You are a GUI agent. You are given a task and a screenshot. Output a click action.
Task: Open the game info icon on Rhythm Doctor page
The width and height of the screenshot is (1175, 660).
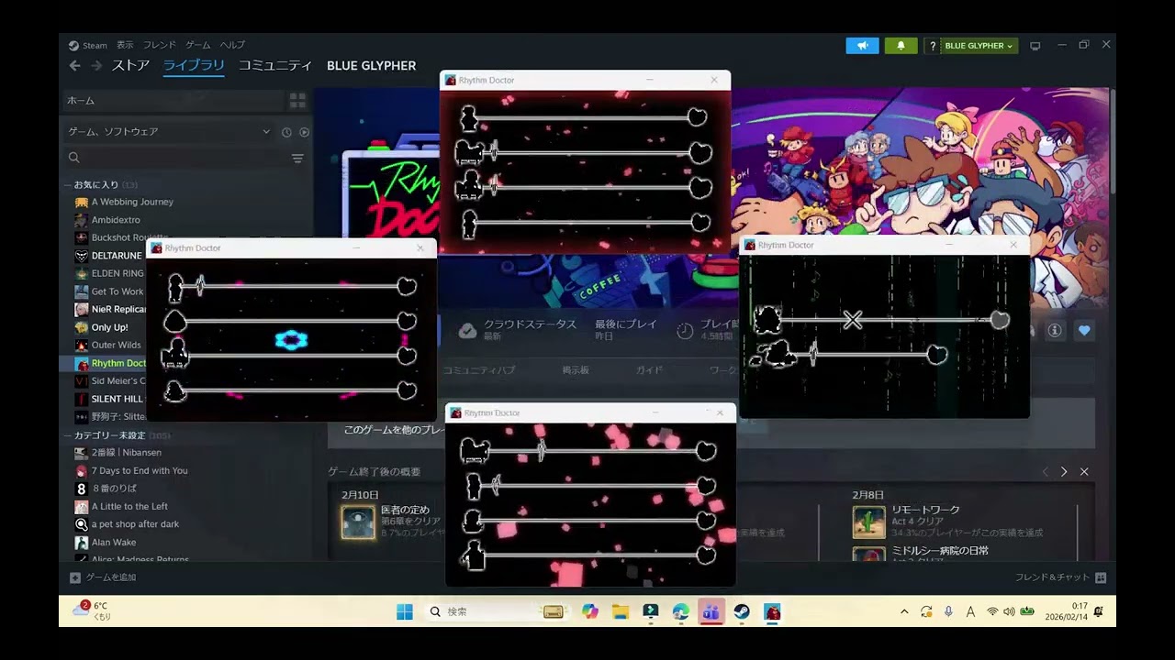click(1055, 330)
